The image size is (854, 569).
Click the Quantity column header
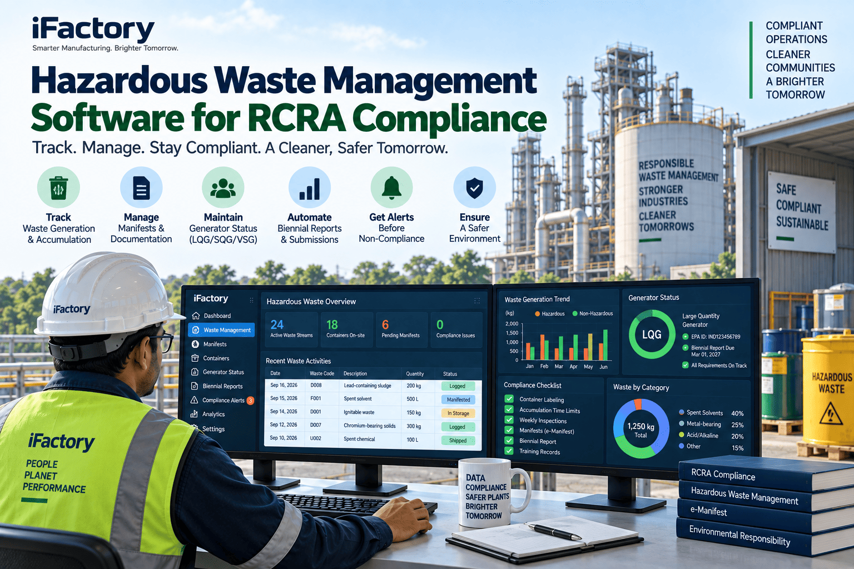[415, 373]
